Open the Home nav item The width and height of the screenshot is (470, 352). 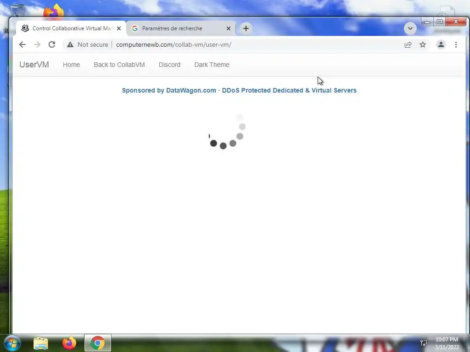71,65
